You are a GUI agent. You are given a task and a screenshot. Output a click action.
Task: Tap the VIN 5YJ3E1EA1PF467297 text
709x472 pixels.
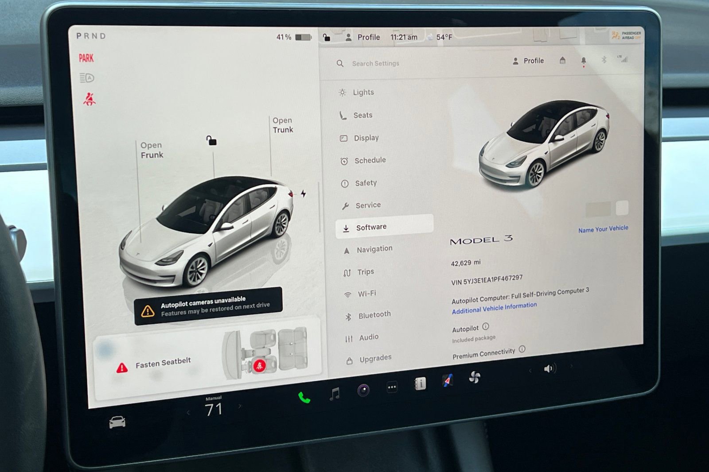click(487, 280)
